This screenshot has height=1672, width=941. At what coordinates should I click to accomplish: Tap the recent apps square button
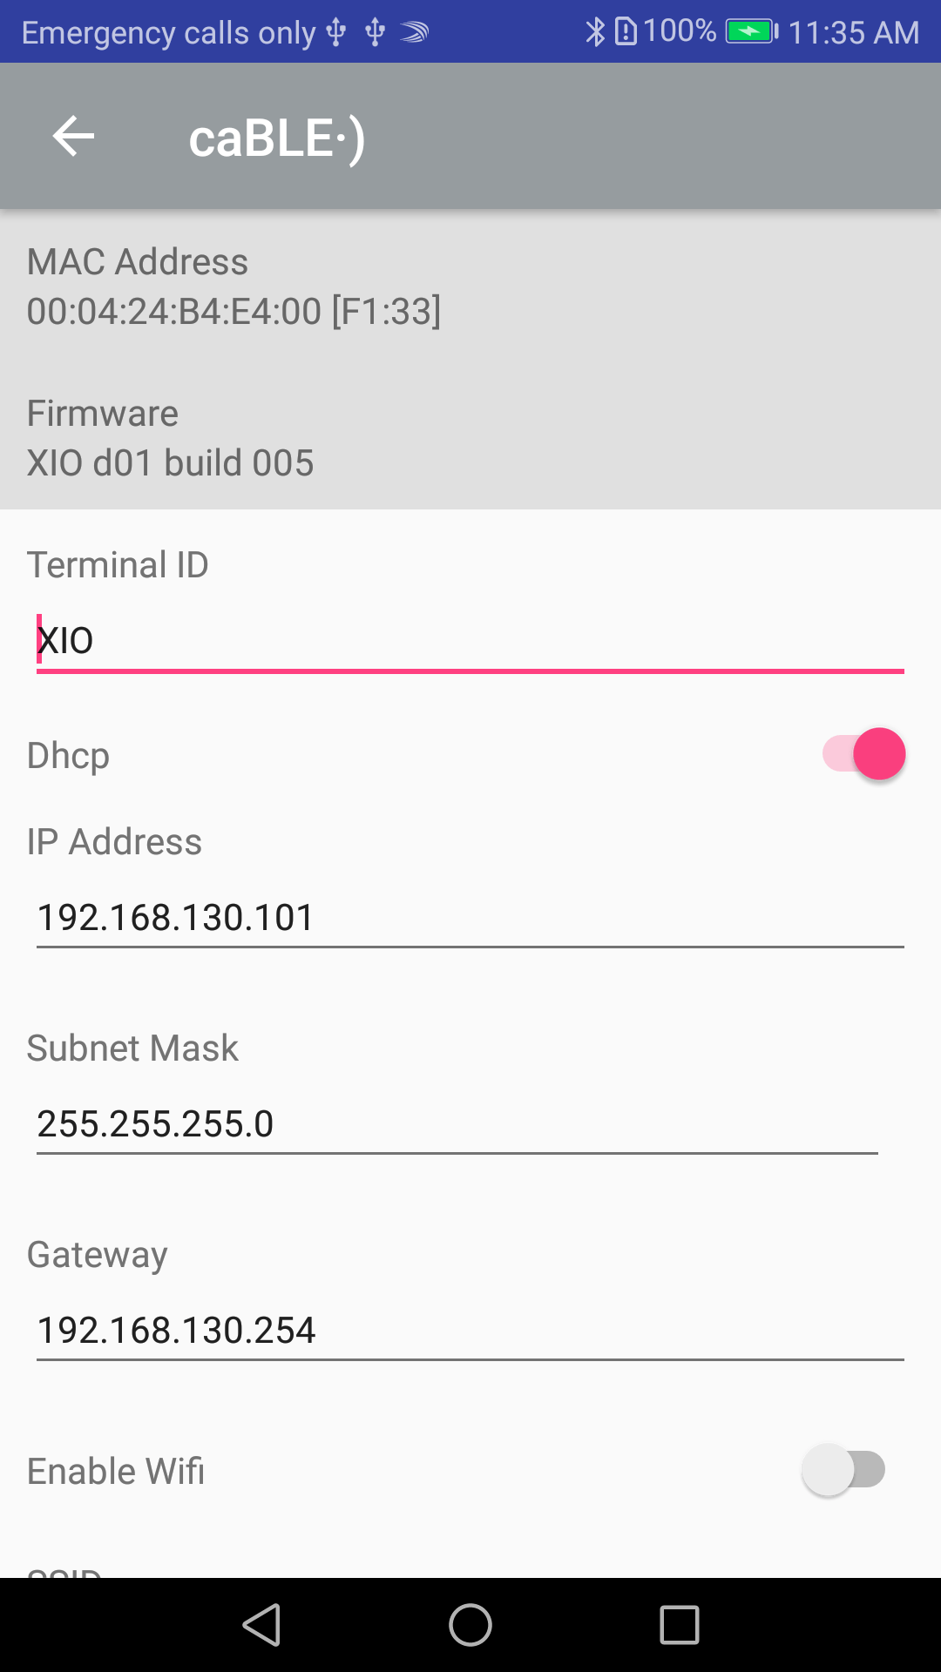(680, 1625)
